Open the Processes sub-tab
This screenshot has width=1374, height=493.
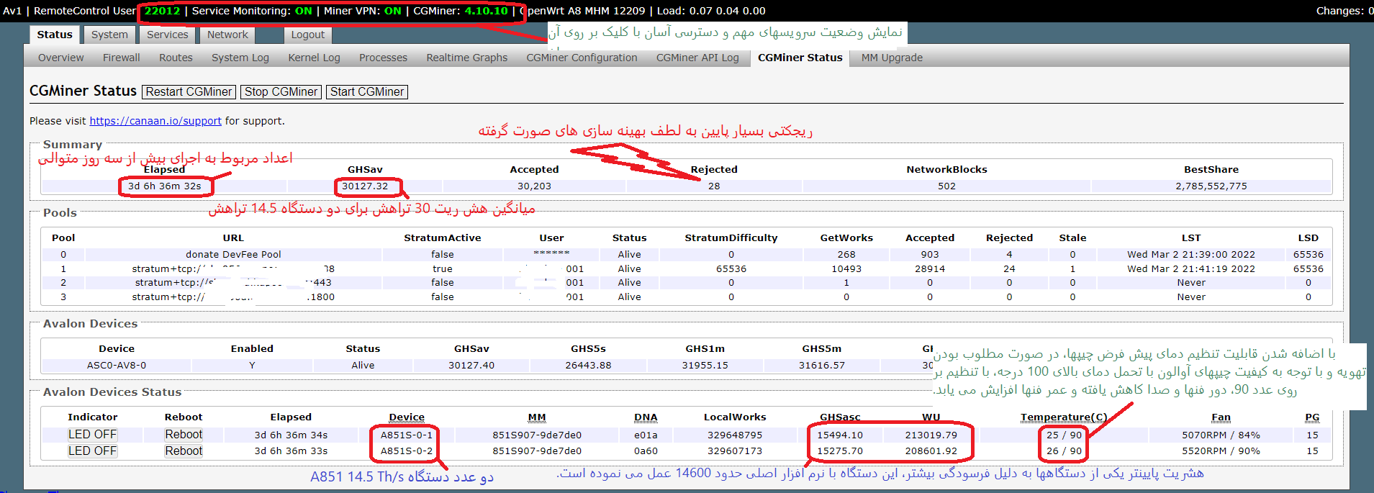click(x=383, y=58)
